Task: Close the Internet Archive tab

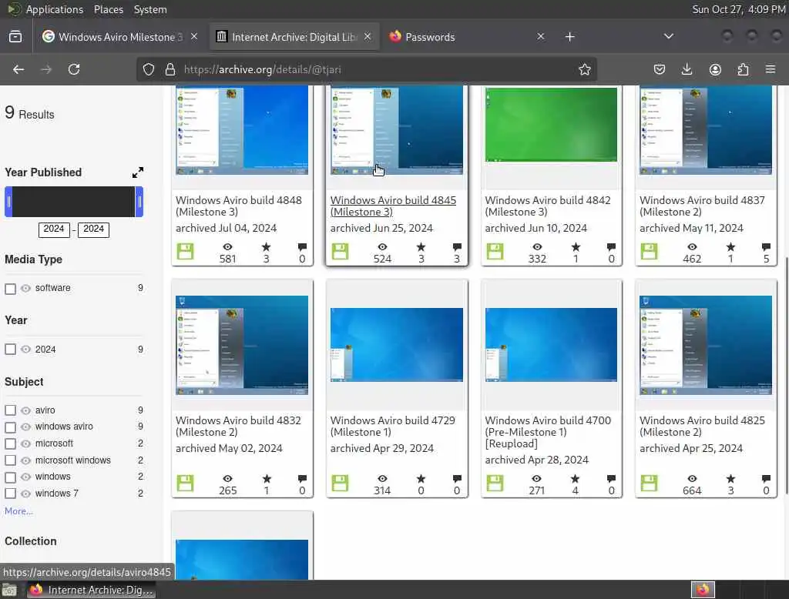Action: pos(368,37)
